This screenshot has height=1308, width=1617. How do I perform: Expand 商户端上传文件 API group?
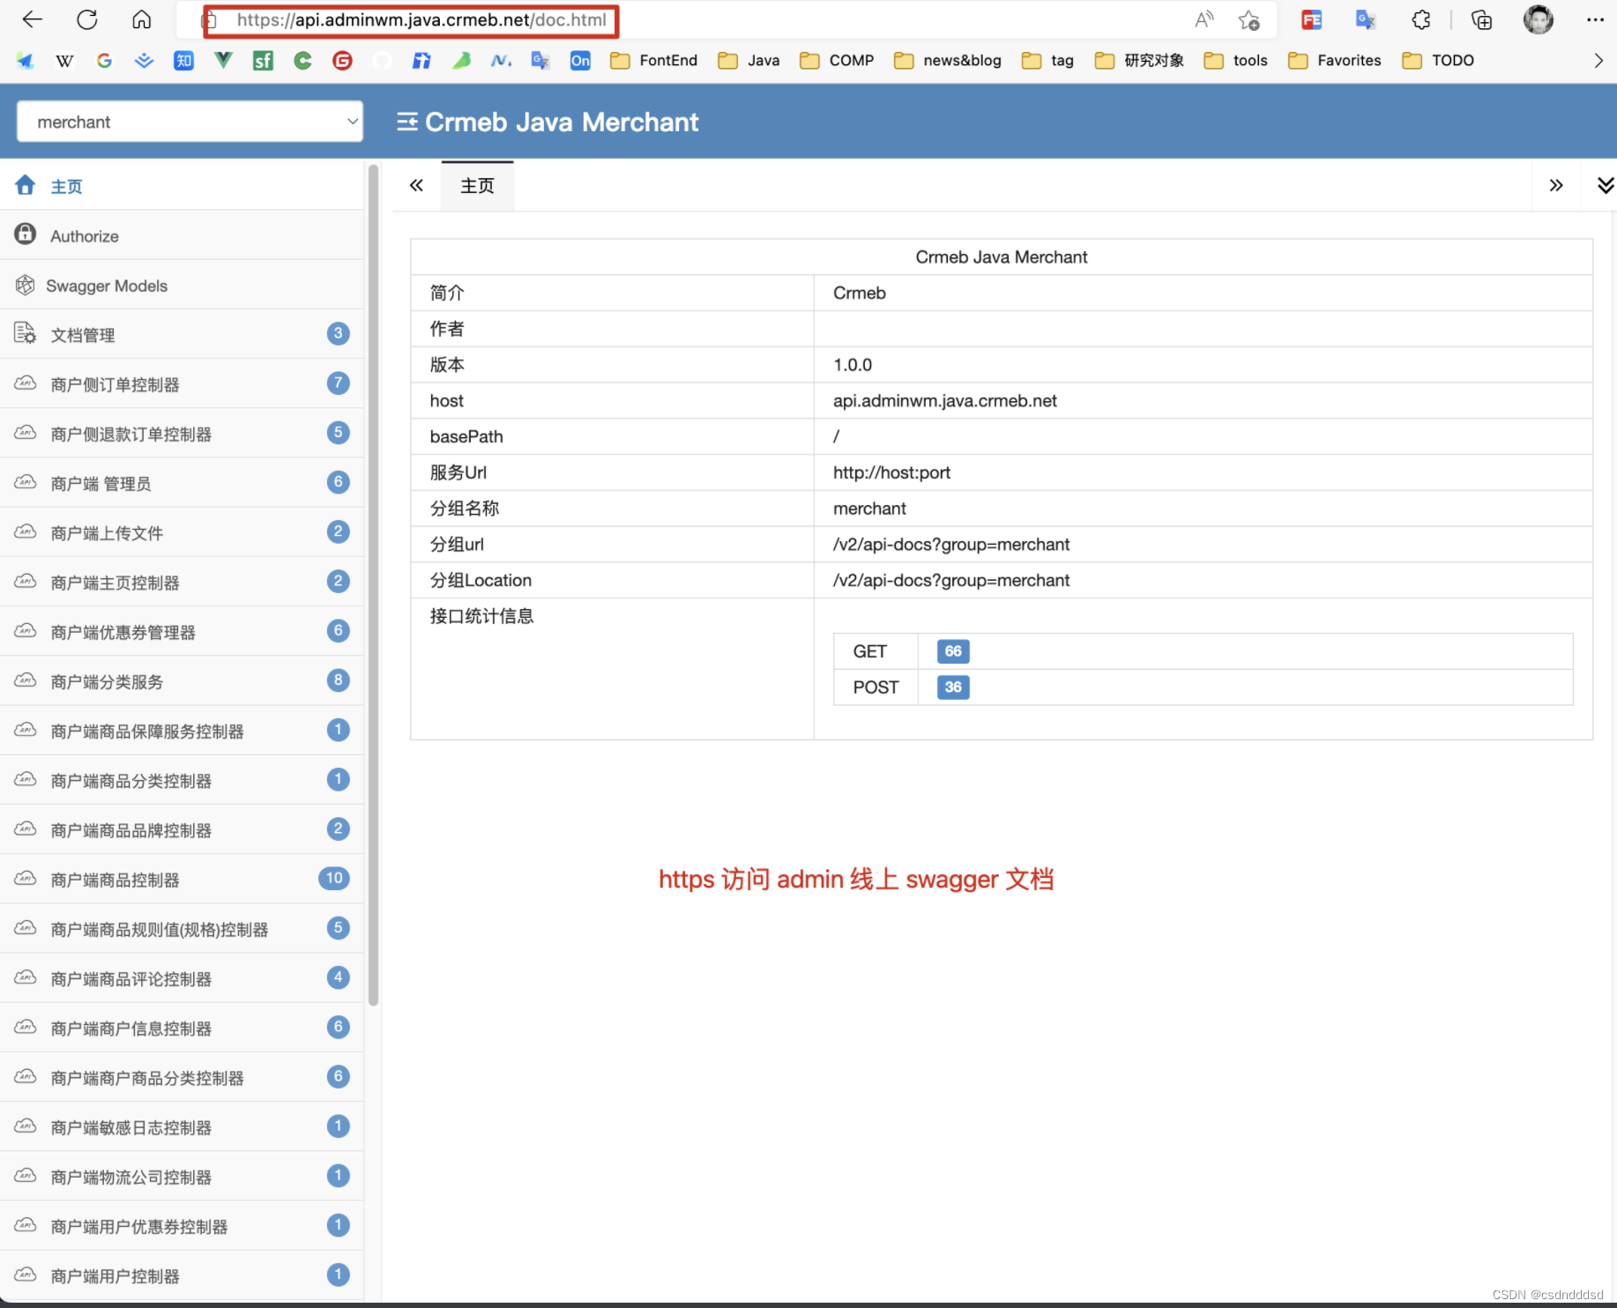point(182,531)
